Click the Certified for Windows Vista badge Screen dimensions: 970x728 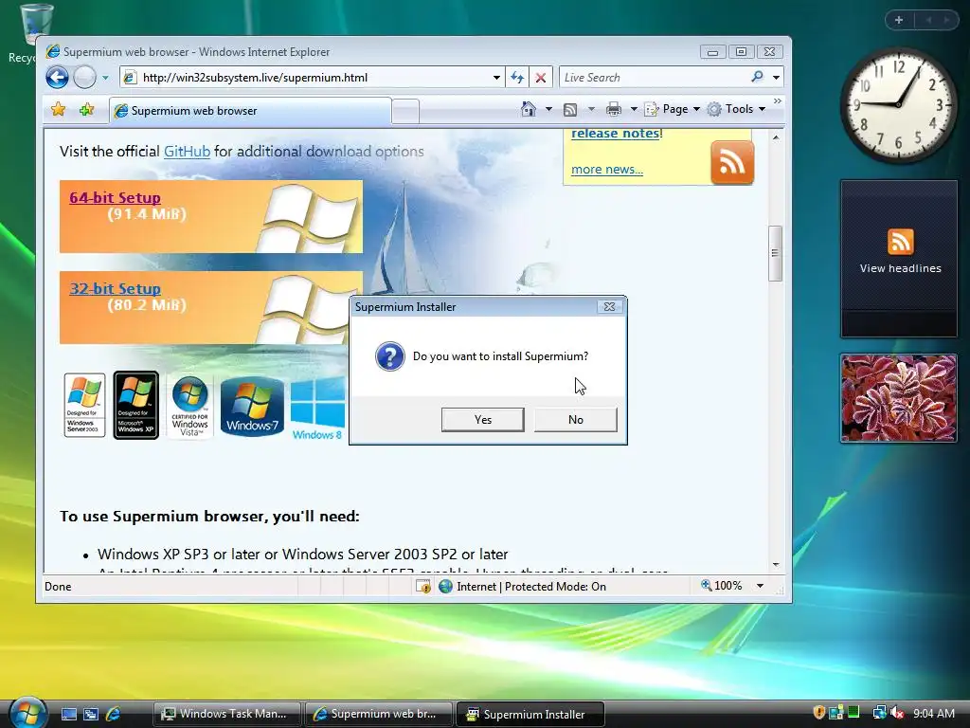pyautogui.click(x=189, y=406)
